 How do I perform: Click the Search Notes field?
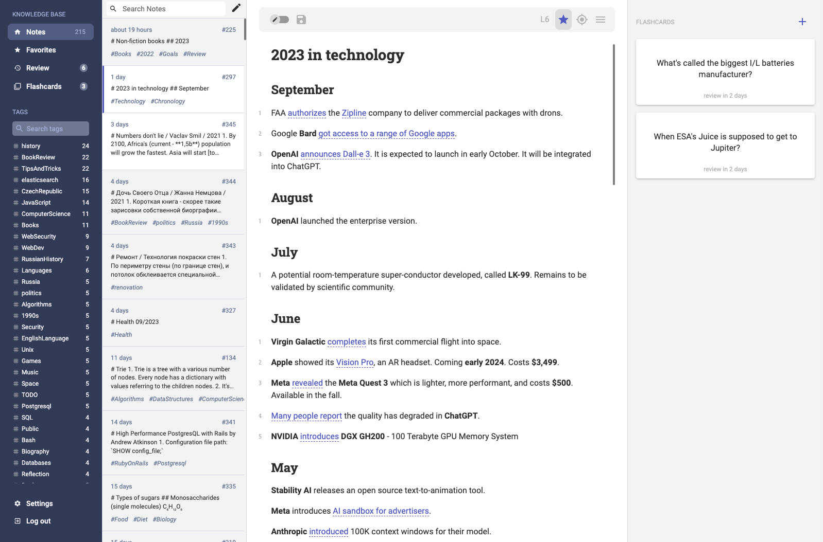point(166,9)
